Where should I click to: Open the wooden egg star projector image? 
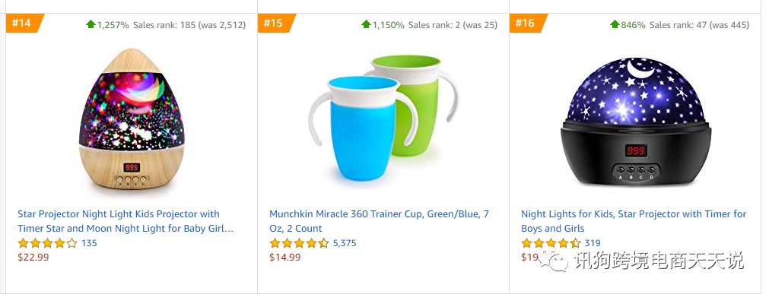coord(132,119)
